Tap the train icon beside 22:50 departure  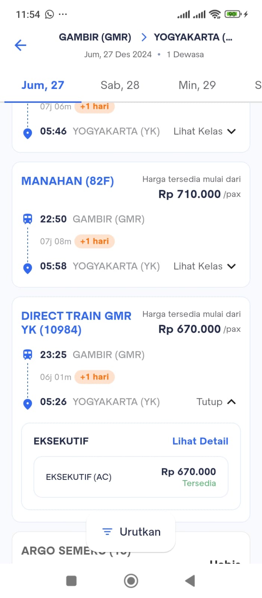coord(28,219)
